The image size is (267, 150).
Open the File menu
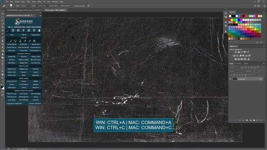[8, 2]
